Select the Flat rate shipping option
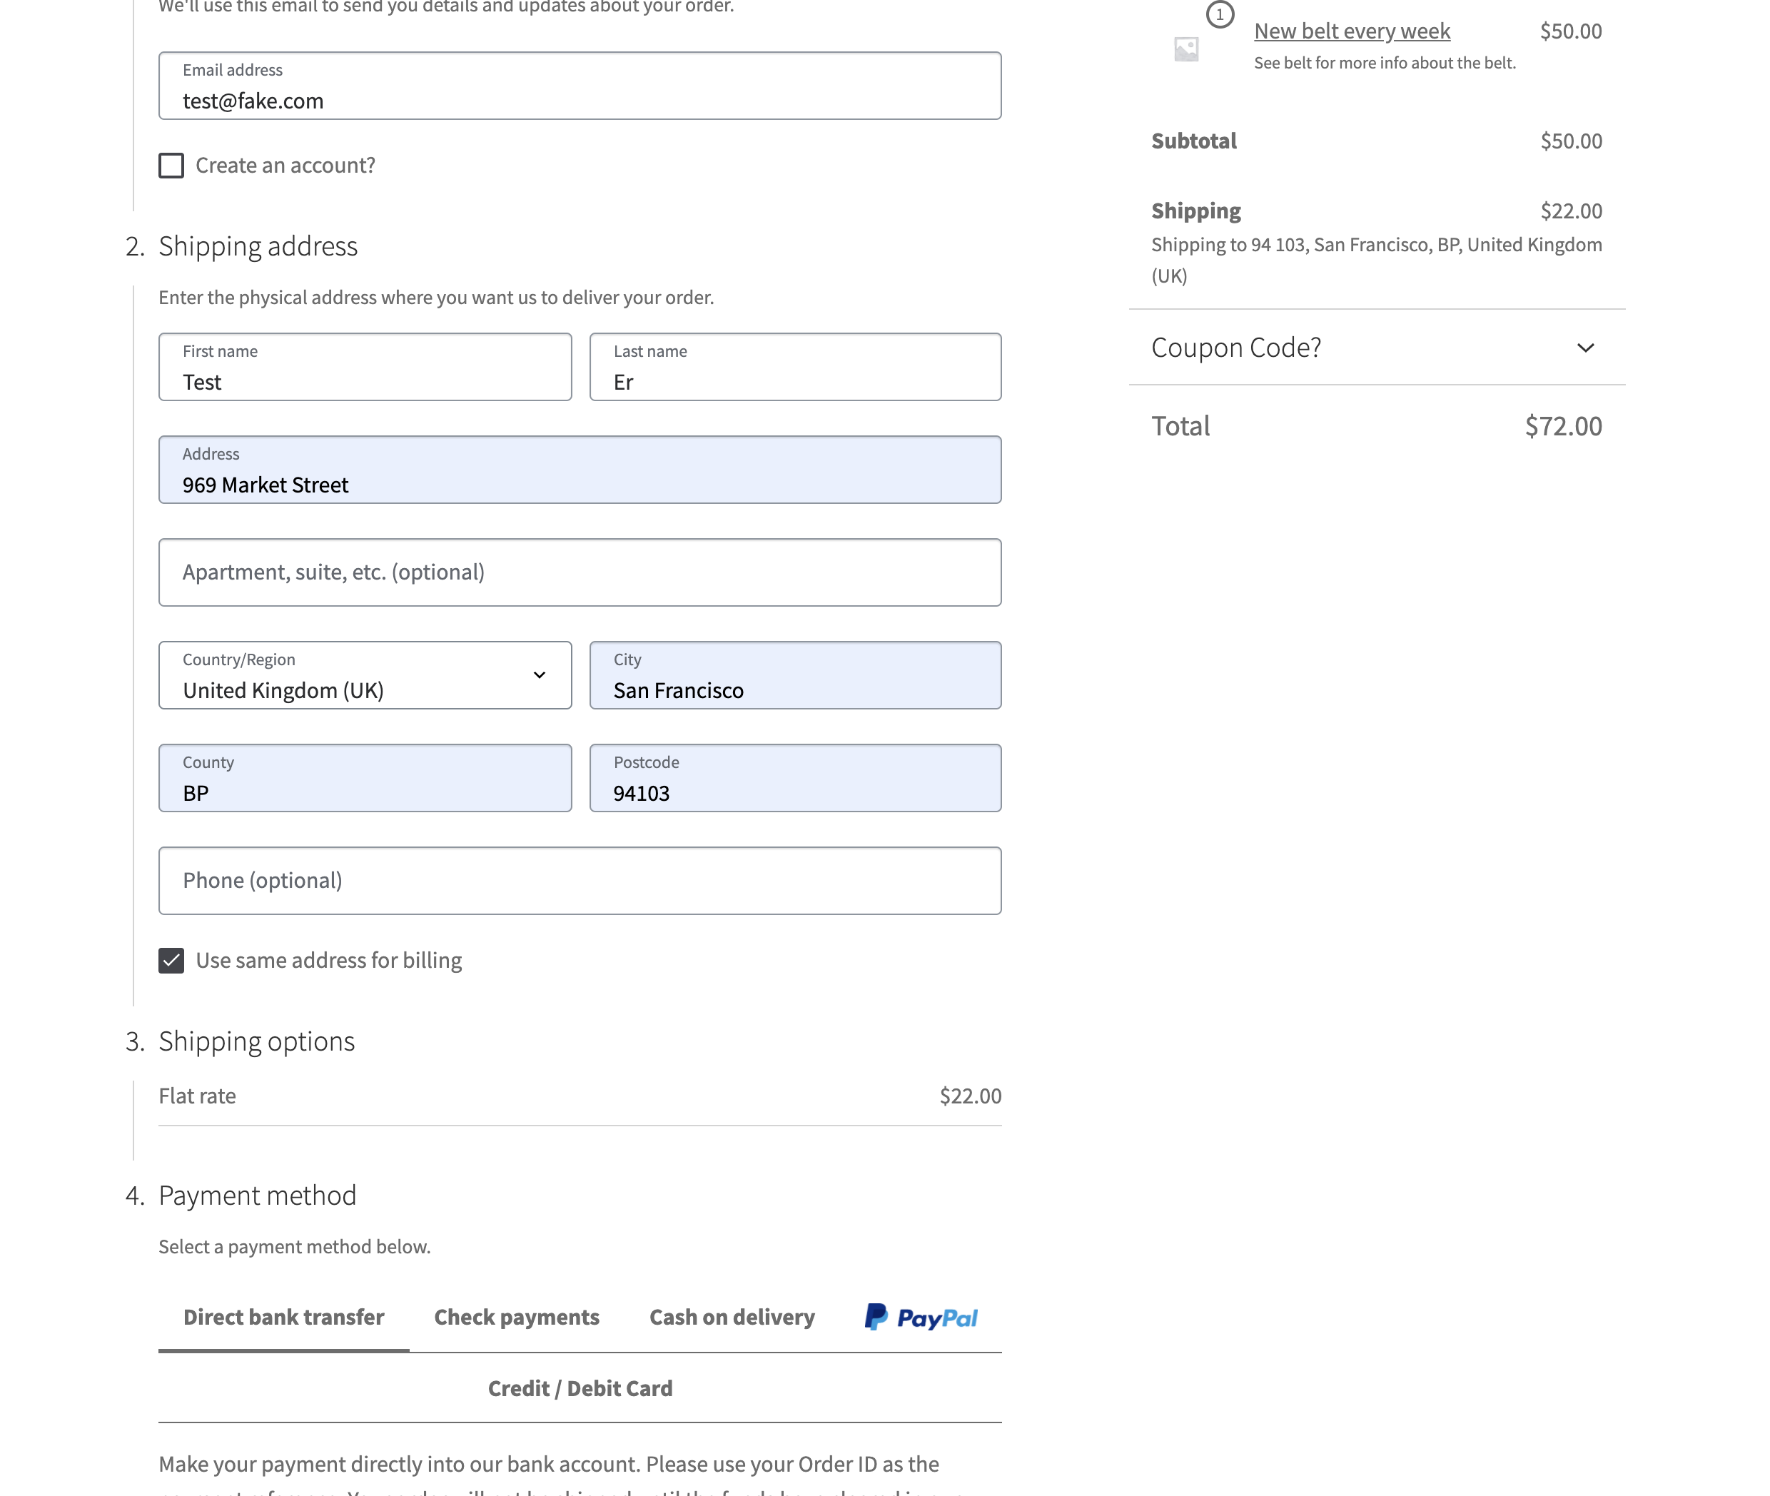Screen dimensions: 1770x1496 tap(580, 1095)
